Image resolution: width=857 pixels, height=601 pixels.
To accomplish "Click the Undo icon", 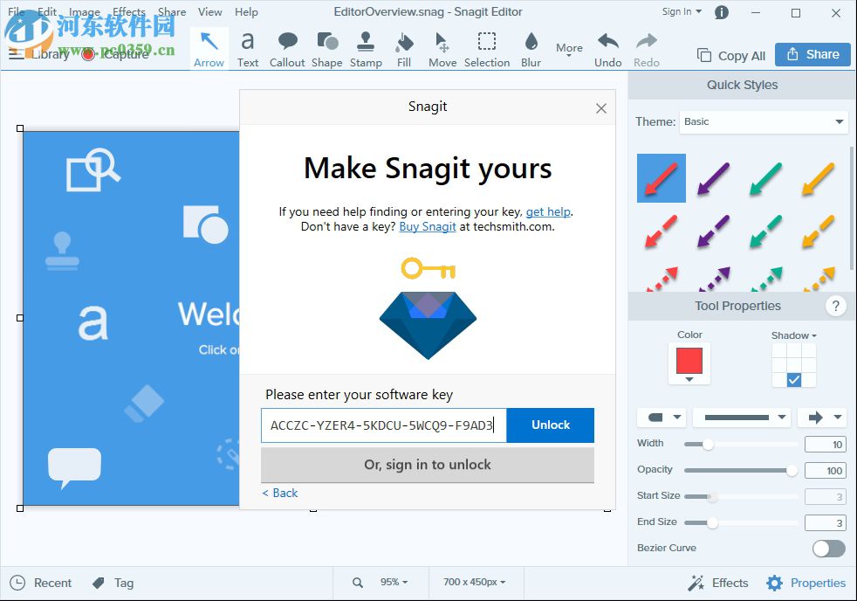I will (607, 41).
